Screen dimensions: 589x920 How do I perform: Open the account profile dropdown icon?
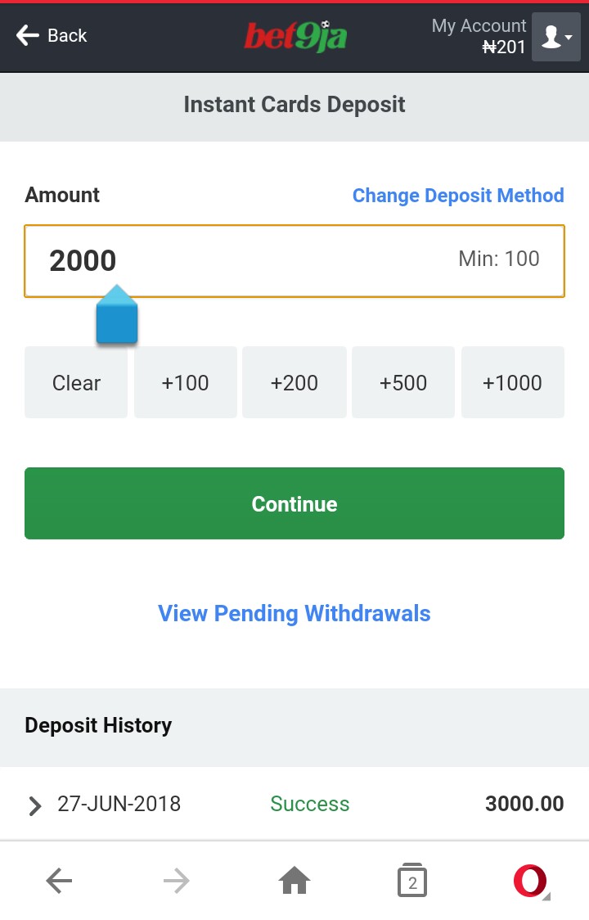click(556, 37)
